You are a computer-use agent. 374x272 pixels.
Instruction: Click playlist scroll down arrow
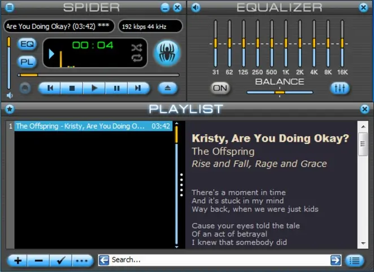pyautogui.click(x=176, y=247)
